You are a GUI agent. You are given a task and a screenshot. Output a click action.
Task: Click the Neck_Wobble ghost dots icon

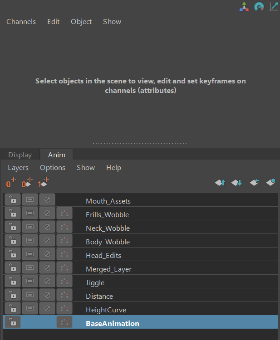[64, 227]
